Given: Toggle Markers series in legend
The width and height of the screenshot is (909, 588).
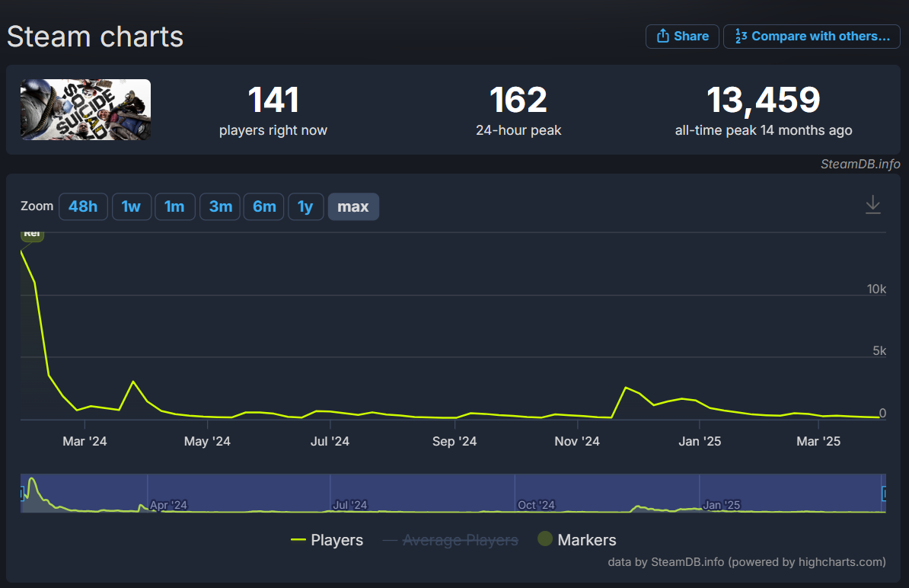Looking at the screenshot, I should 577,540.
